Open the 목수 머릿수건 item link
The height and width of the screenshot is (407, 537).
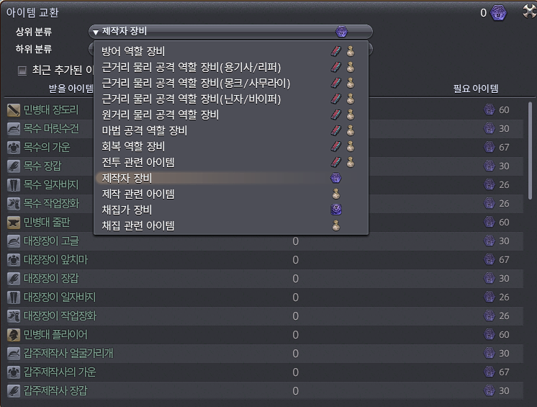click(51, 129)
